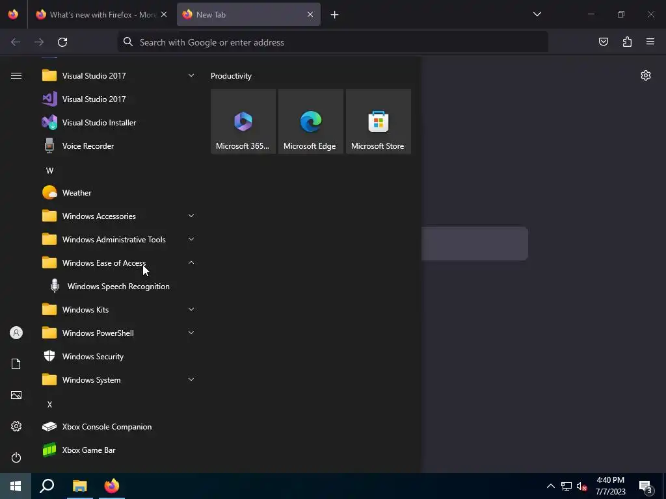Open Windows Security app
The image size is (666, 499).
click(x=118, y=357)
